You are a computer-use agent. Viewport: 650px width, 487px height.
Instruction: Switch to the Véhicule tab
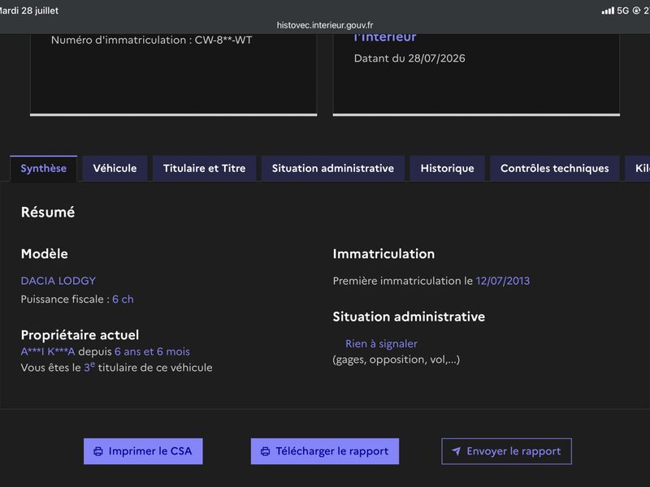pyautogui.click(x=115, y=169)
